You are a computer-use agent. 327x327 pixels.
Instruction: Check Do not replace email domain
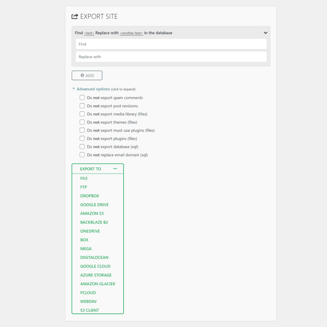(x=82, y=155)
